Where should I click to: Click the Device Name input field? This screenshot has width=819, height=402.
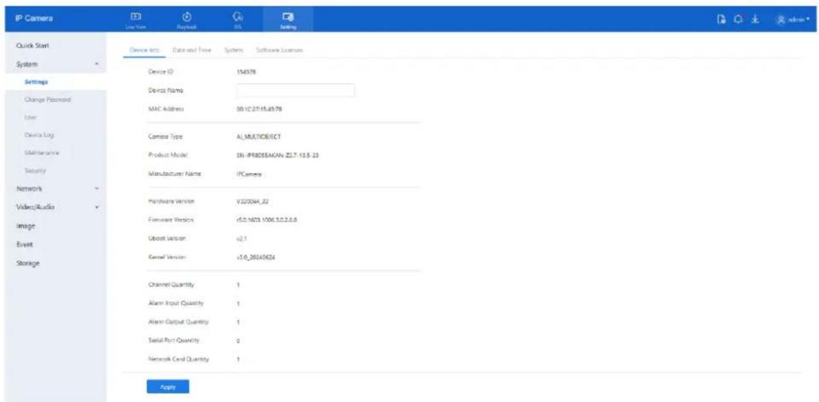(295, 91)
